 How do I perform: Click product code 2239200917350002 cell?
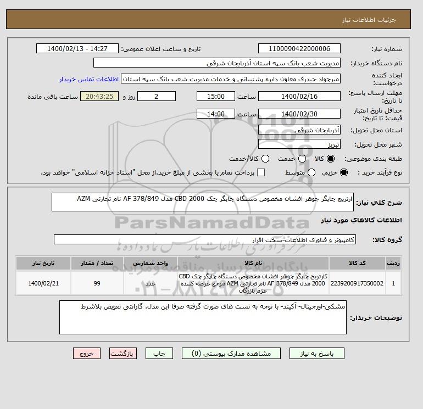pos(357,283)
